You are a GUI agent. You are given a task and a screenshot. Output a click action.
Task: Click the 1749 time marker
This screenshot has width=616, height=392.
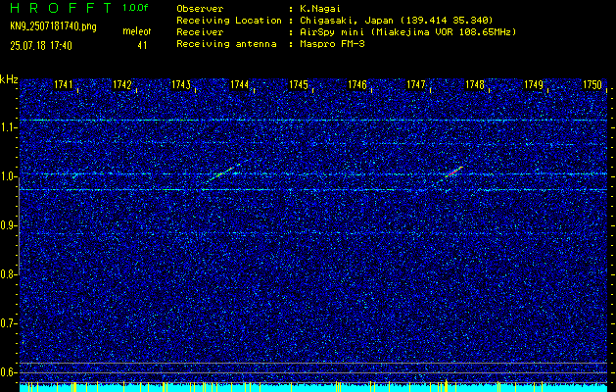(x=534, y=84)
